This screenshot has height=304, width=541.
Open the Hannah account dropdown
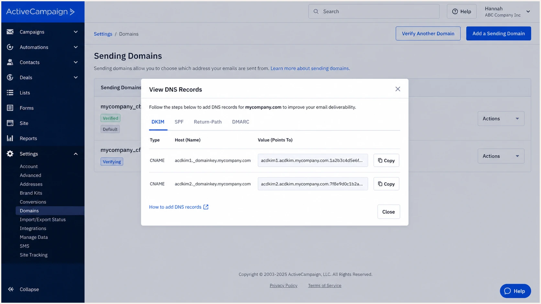coord(507,11)
